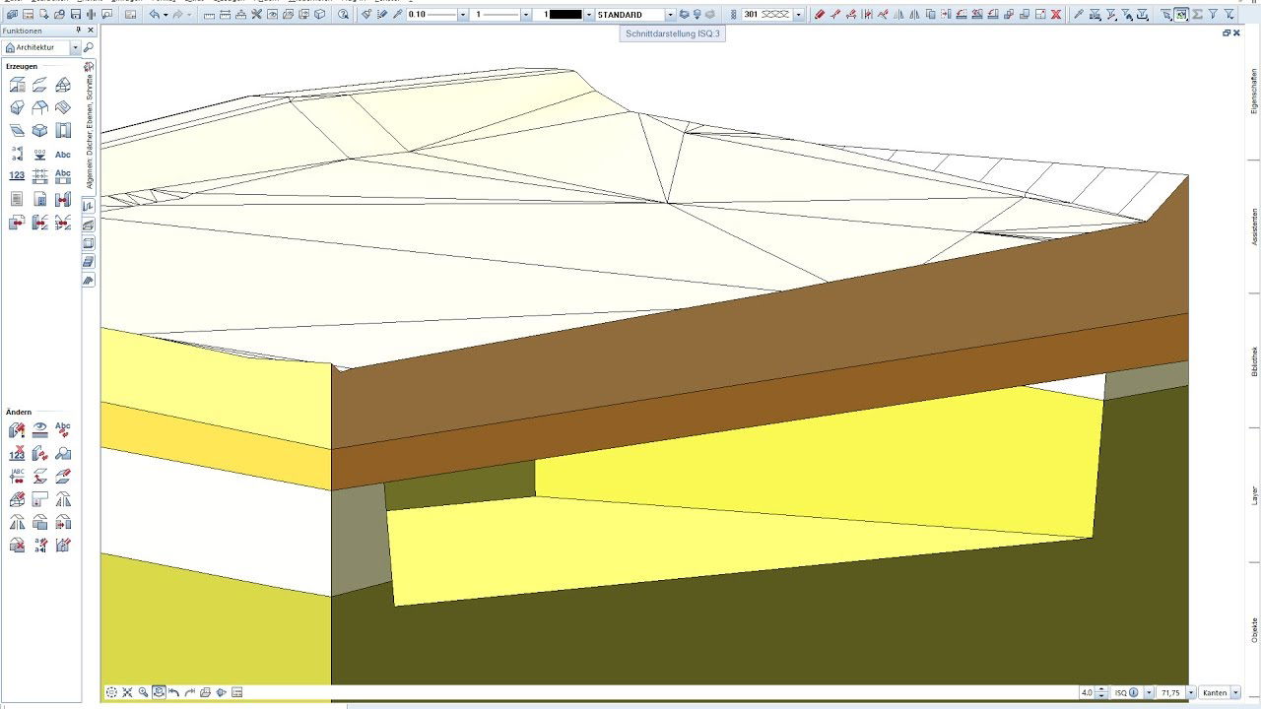Open the pen color dropdown arrow
Image resolution: width=1261 pixels, height=709 pixels.
coord(589,15)
